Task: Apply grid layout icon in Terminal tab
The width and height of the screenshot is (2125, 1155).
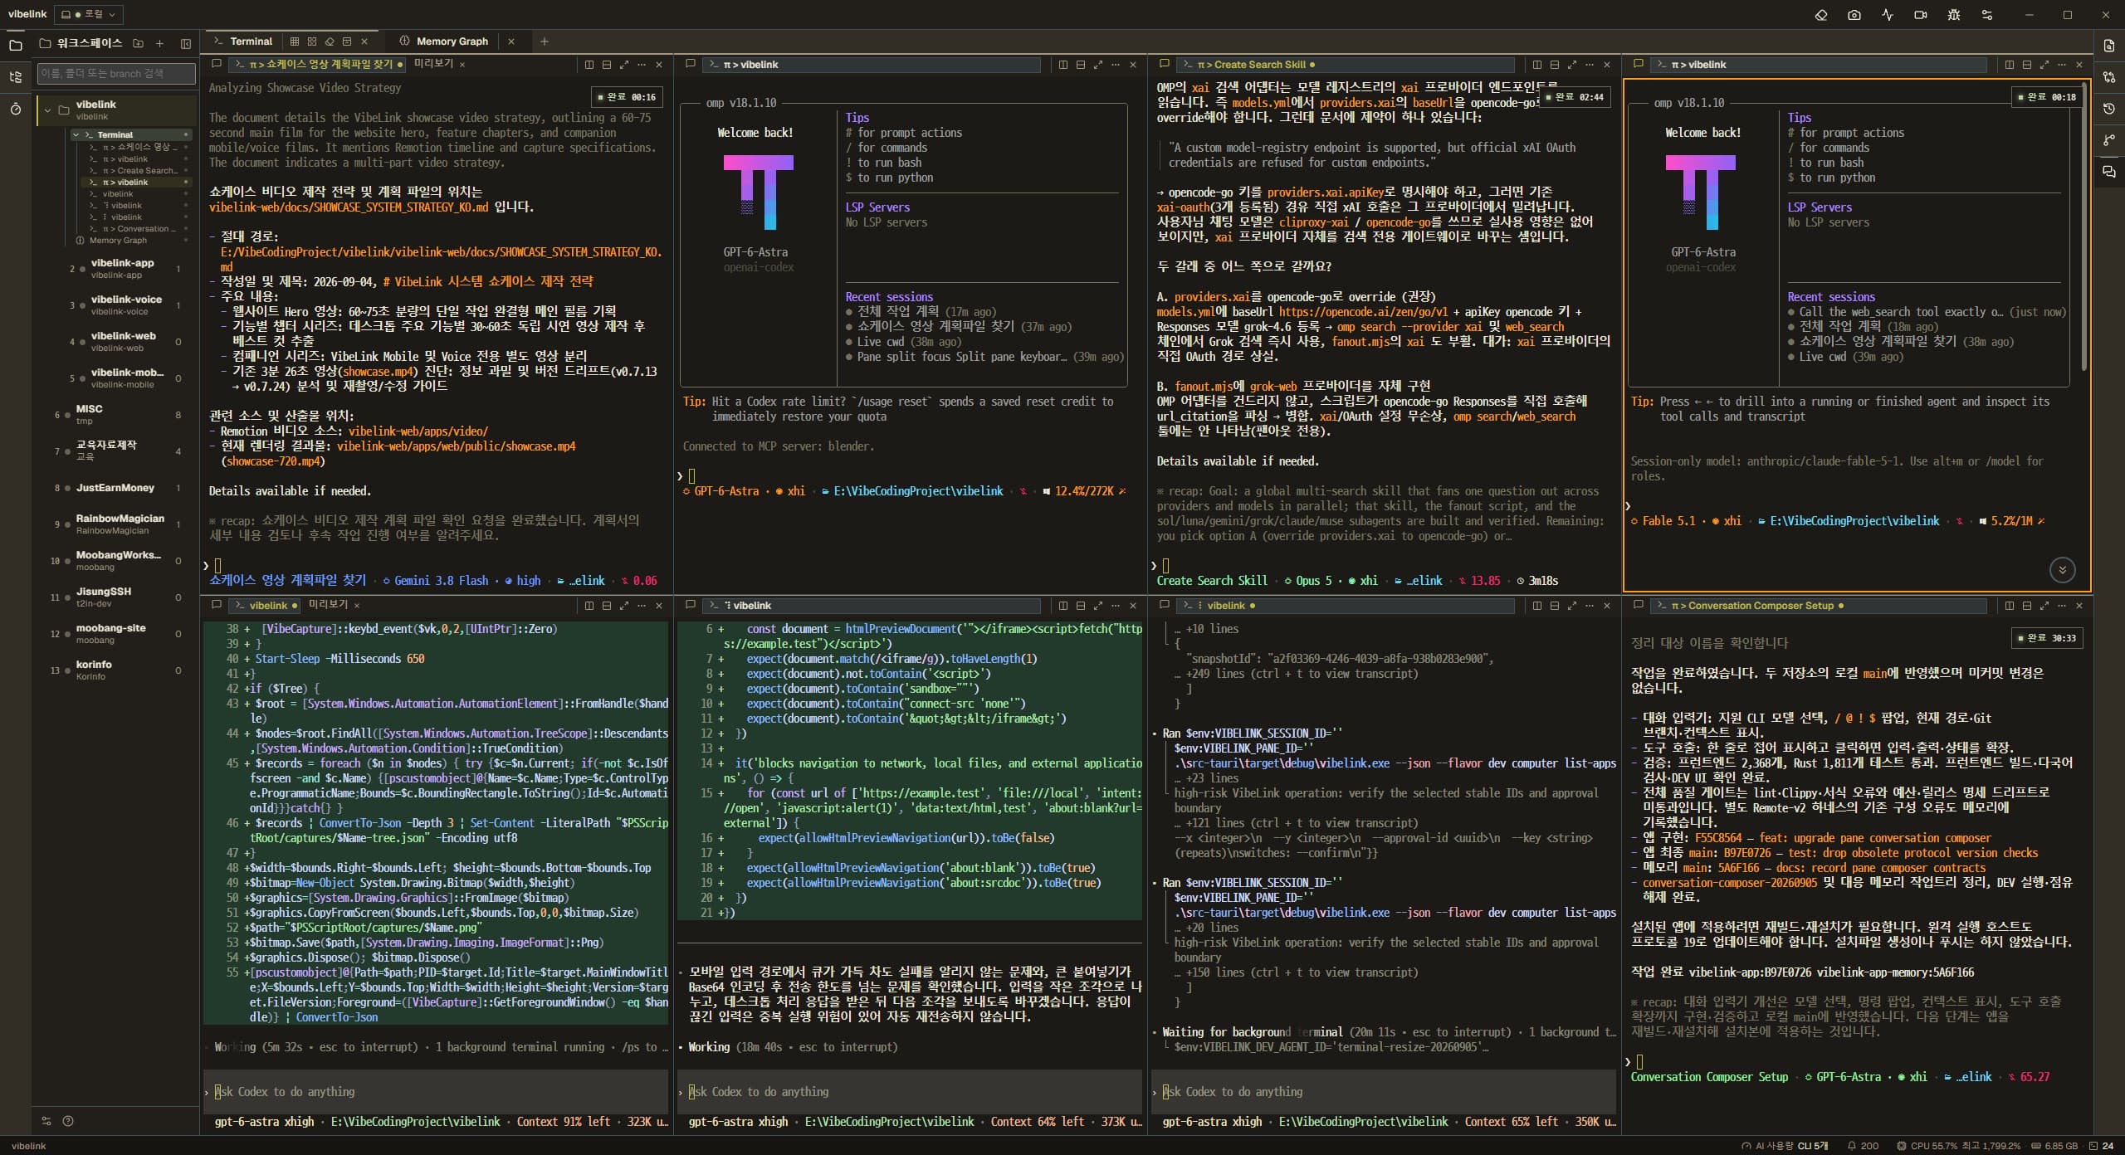Action: pos(294,41)
